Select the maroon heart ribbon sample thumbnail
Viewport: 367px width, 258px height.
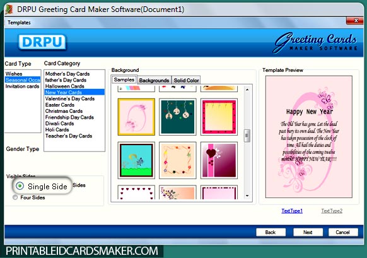click(x=219, y=160)
